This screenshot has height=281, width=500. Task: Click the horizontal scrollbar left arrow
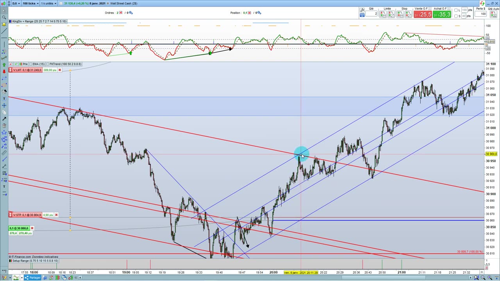80,277
